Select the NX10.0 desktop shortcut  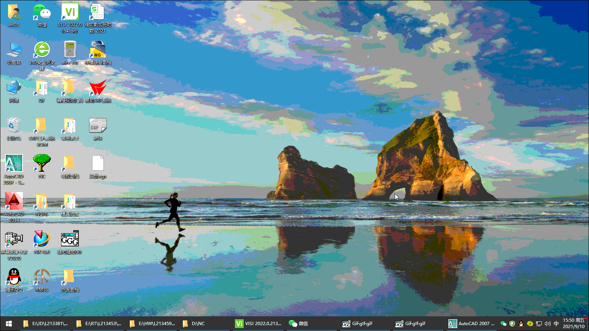[x=42, y=242]
